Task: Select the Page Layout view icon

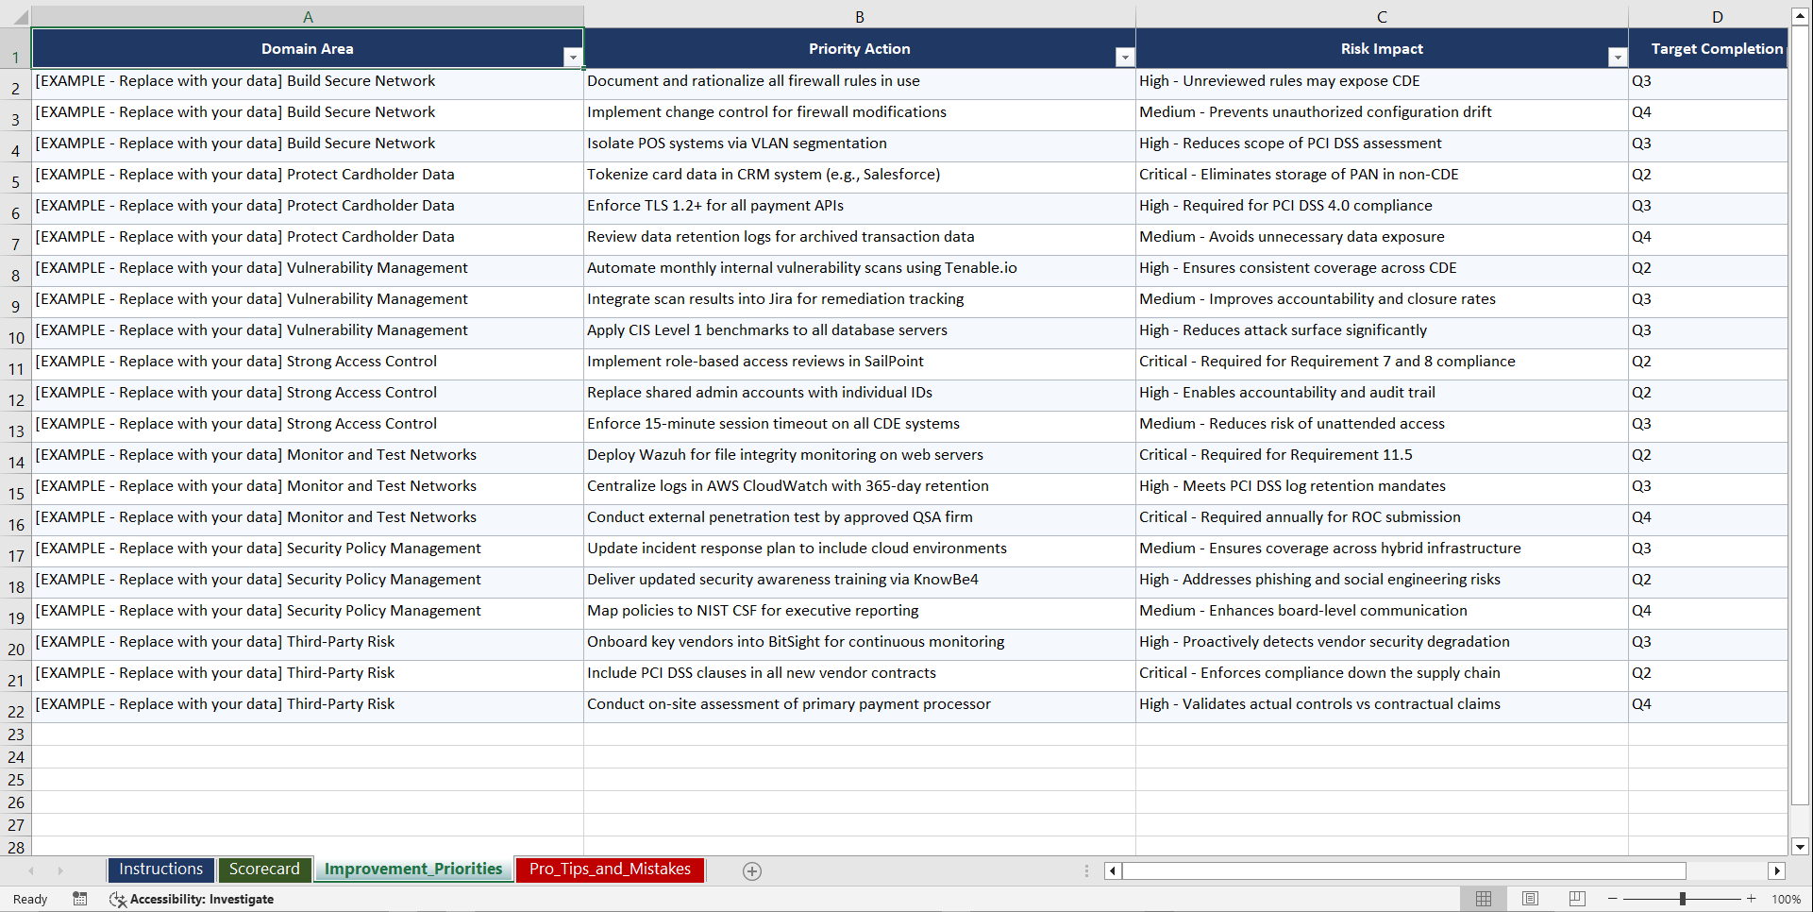Action: (1530, 899)
